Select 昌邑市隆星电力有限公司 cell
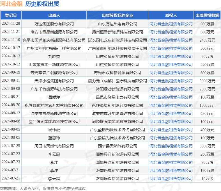 point(118,97)
